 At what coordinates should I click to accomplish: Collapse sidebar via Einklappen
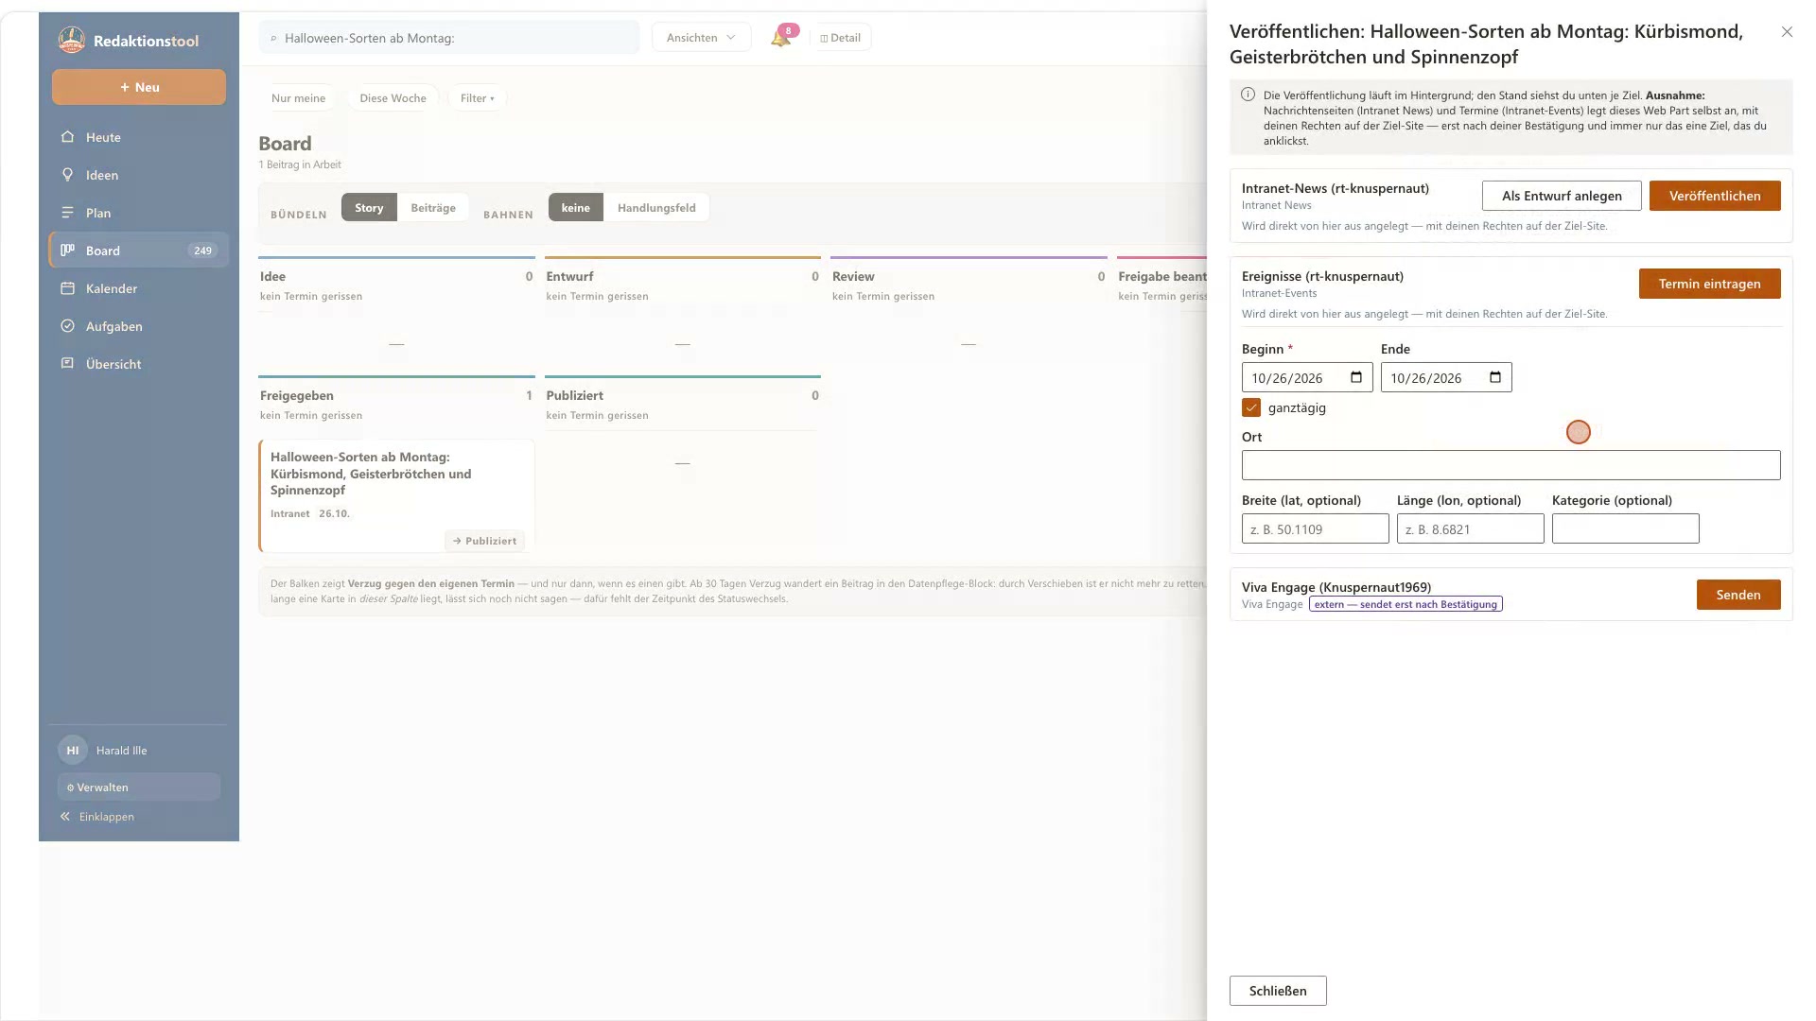point(97,817)
